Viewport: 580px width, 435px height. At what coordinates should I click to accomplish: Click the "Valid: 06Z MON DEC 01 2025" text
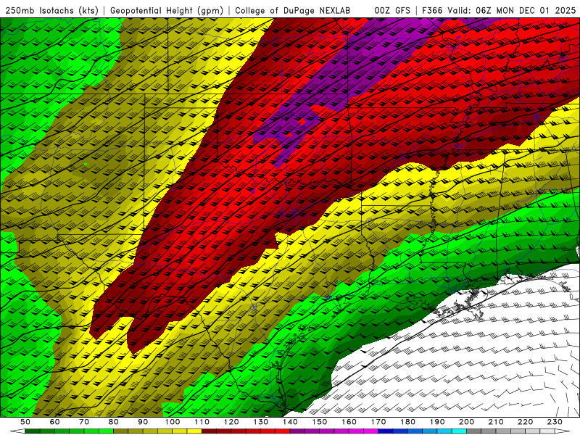pos(512,10)
